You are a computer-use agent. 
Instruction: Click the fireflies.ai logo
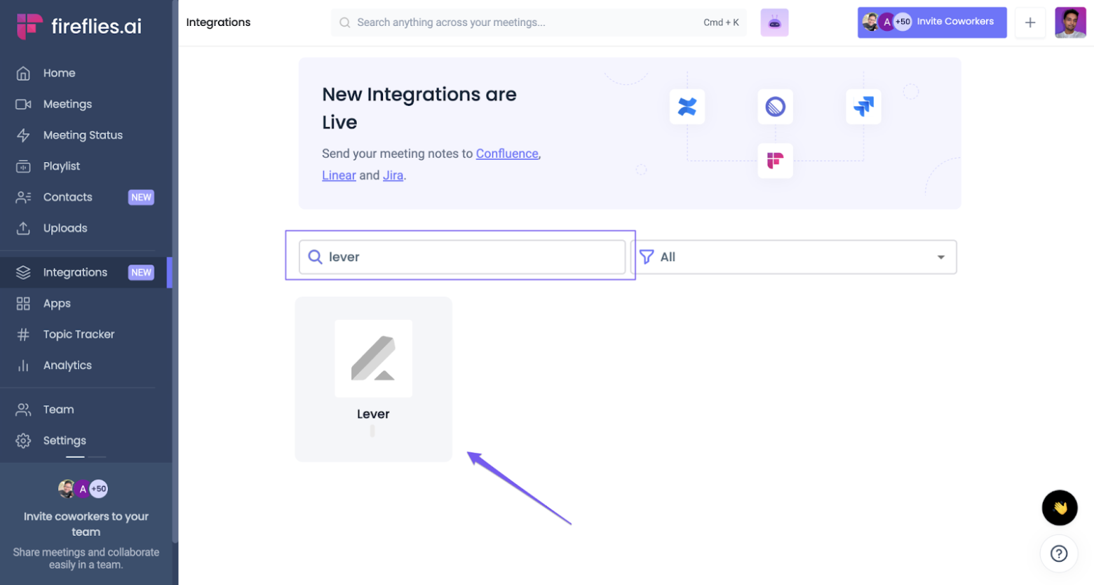(79, 26)
